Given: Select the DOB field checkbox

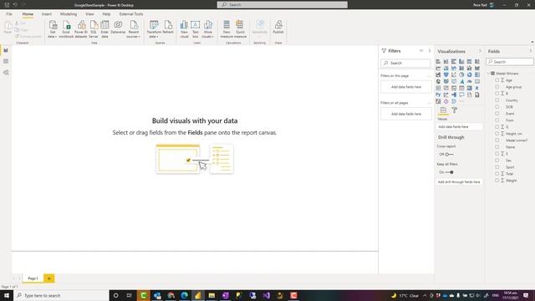Looking at the screenshot, I should click(497, 107).
